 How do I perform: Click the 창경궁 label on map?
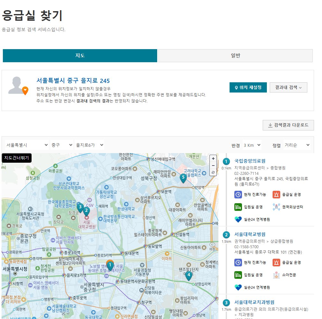coord(73,213)
